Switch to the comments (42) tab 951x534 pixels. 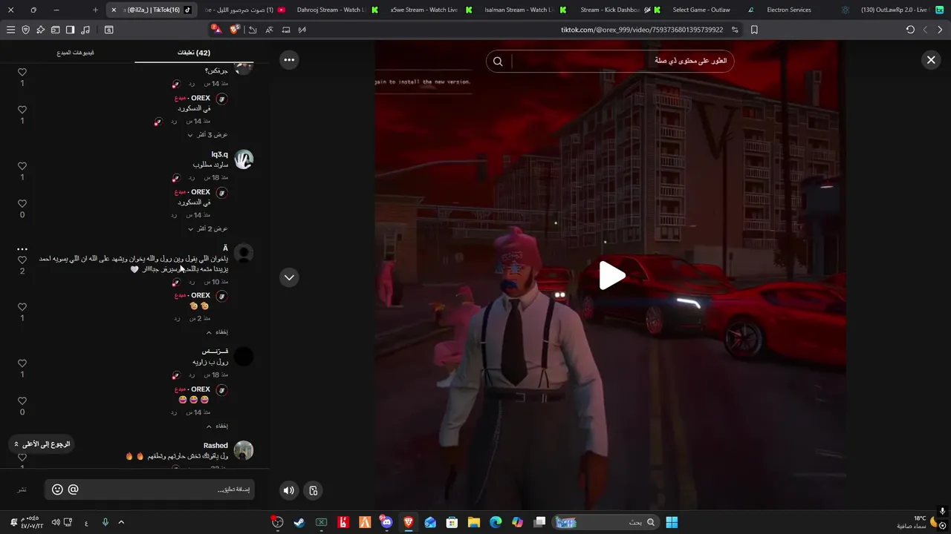click(x=194, y=53)
